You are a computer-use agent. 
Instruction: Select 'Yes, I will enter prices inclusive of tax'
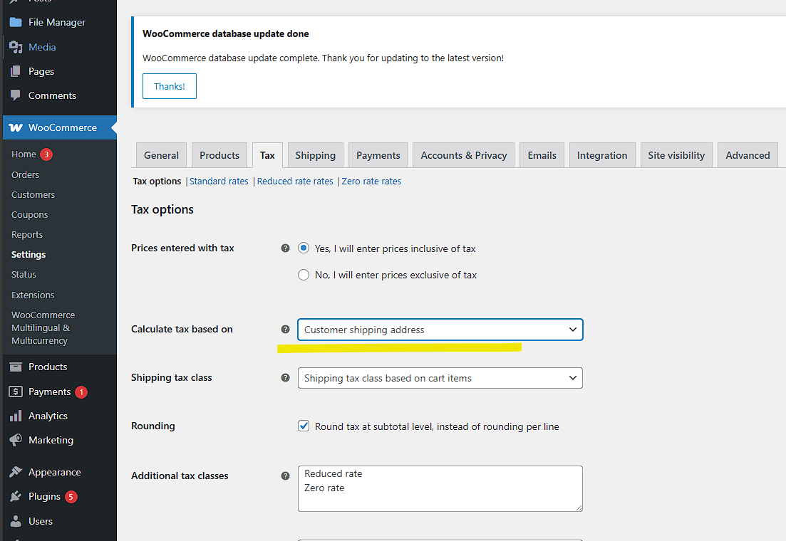click(304, 248)
